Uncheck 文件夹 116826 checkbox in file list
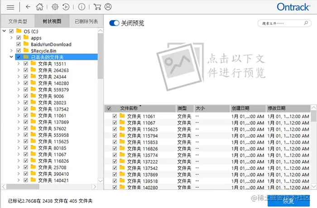 [x=115, y=149]
